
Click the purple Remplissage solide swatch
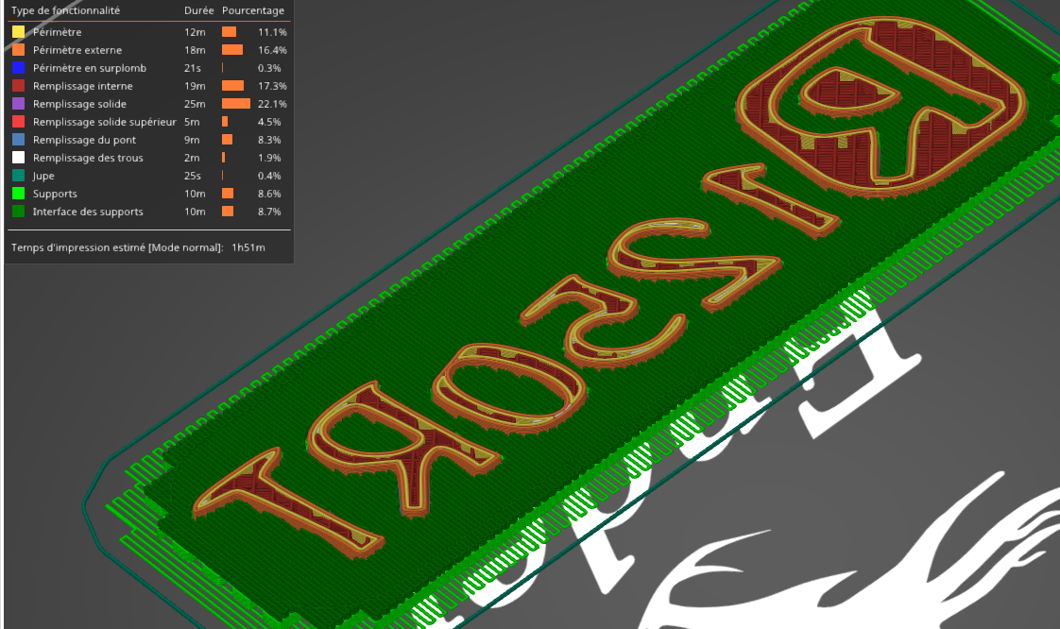pyautogui.click(x=18, y=103)
